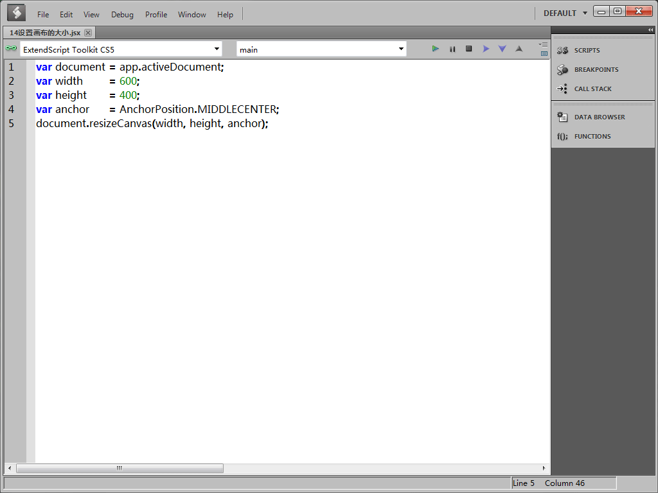658x493 pixels.
Task: Open the Scripts panel icon
Action: [562, 50]
